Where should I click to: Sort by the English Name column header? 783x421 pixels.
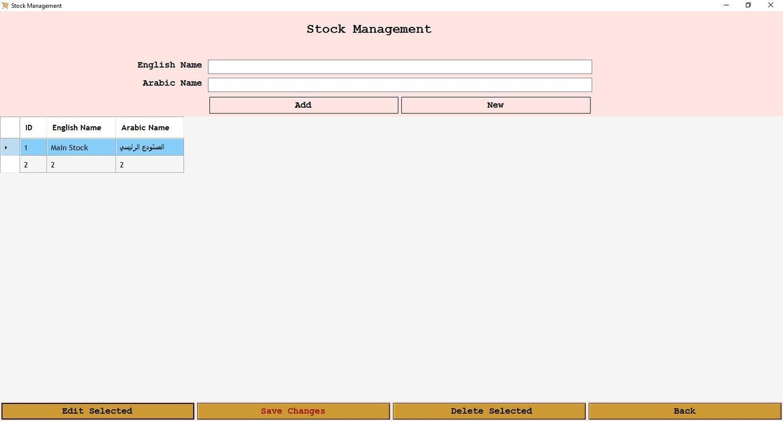(x=81, y=128)
